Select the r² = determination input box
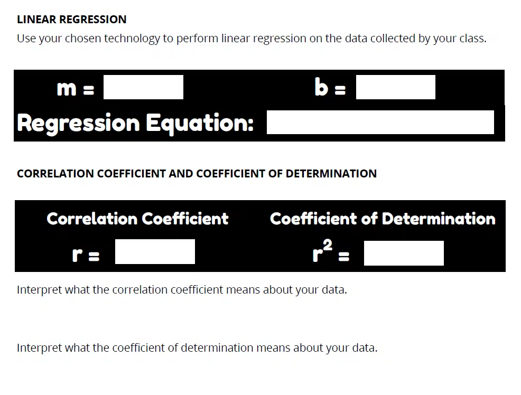Viewport: 521px width, 395px height. (x=404, y=253)
